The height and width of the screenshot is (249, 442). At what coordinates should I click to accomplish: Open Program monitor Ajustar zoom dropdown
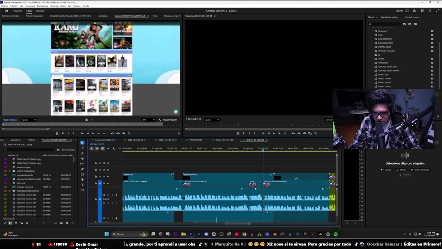212,120
